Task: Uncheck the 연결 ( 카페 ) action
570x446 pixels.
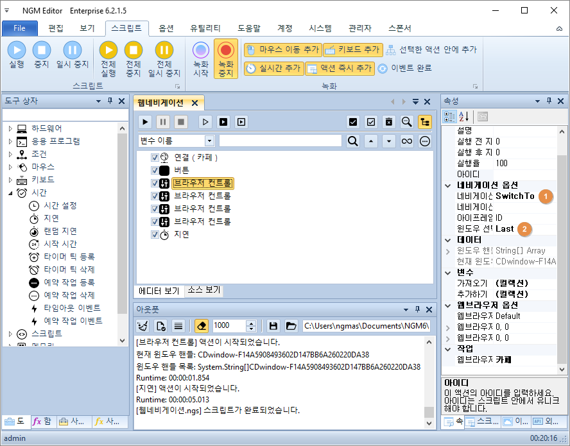Action: point(155,158)
